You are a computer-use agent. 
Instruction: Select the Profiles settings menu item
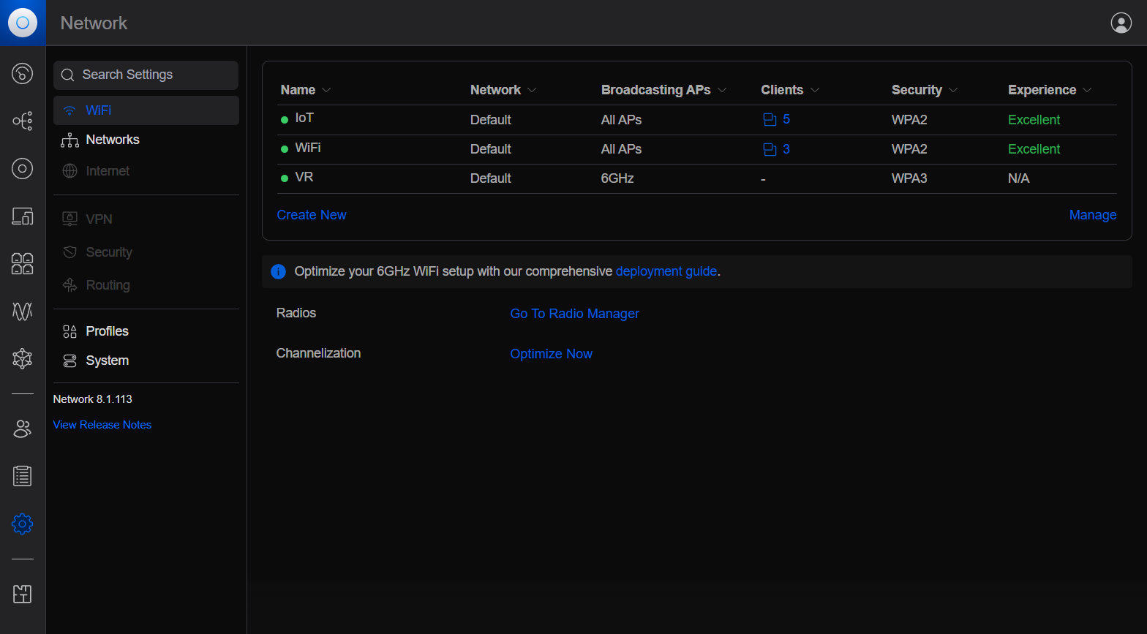[146, 331]
